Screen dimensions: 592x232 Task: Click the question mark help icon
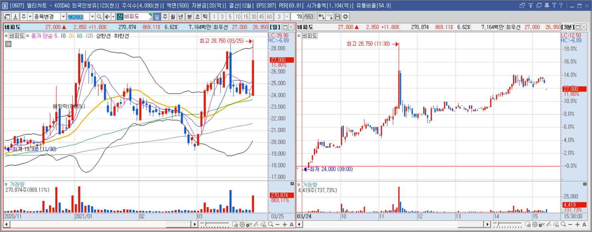[x=561, y=6]
